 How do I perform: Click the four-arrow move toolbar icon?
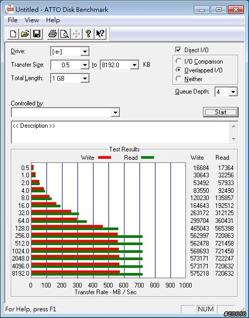pyautogui.click(x=76, y=34)
